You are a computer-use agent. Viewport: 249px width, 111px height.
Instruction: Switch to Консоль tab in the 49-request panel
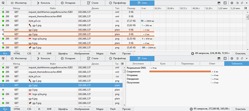pos(43,3)
